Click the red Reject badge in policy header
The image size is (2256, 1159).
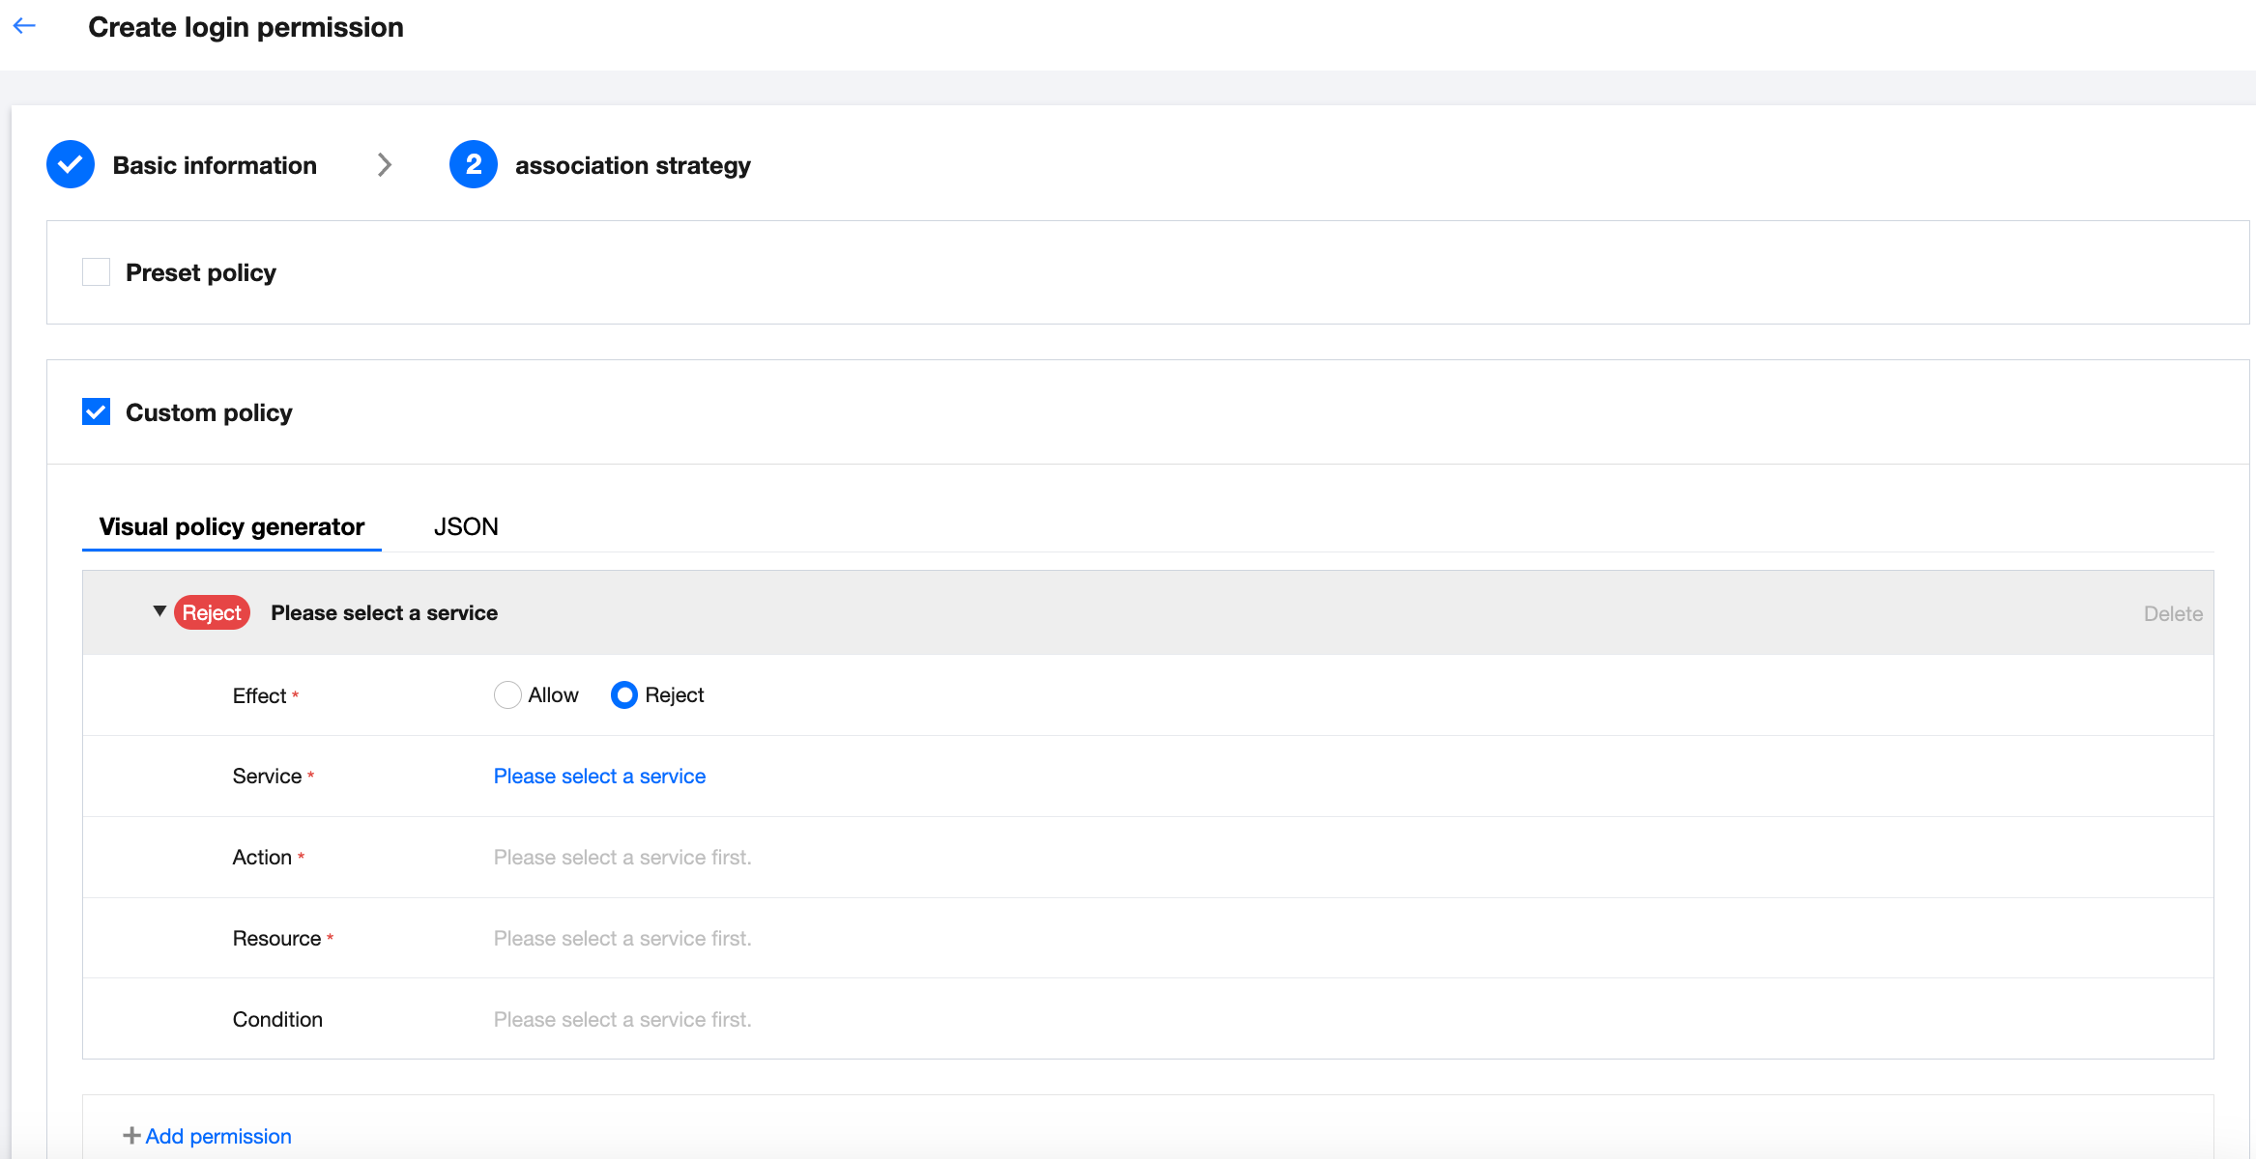(x=211, y=612)
